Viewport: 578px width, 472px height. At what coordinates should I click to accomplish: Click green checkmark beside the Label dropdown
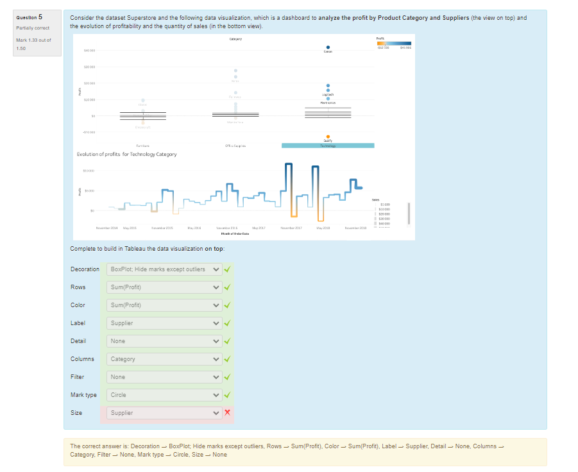click(x=227, y=323)
